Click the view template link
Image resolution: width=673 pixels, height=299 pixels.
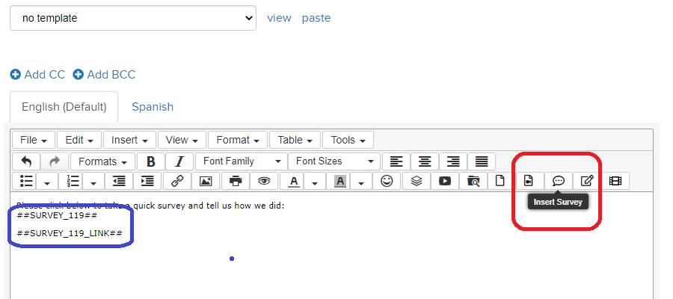tap(279, 18)
